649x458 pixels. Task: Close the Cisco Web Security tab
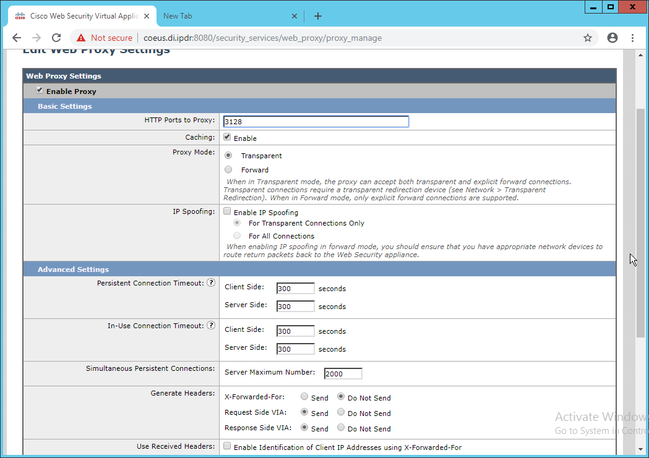point(147,16)
